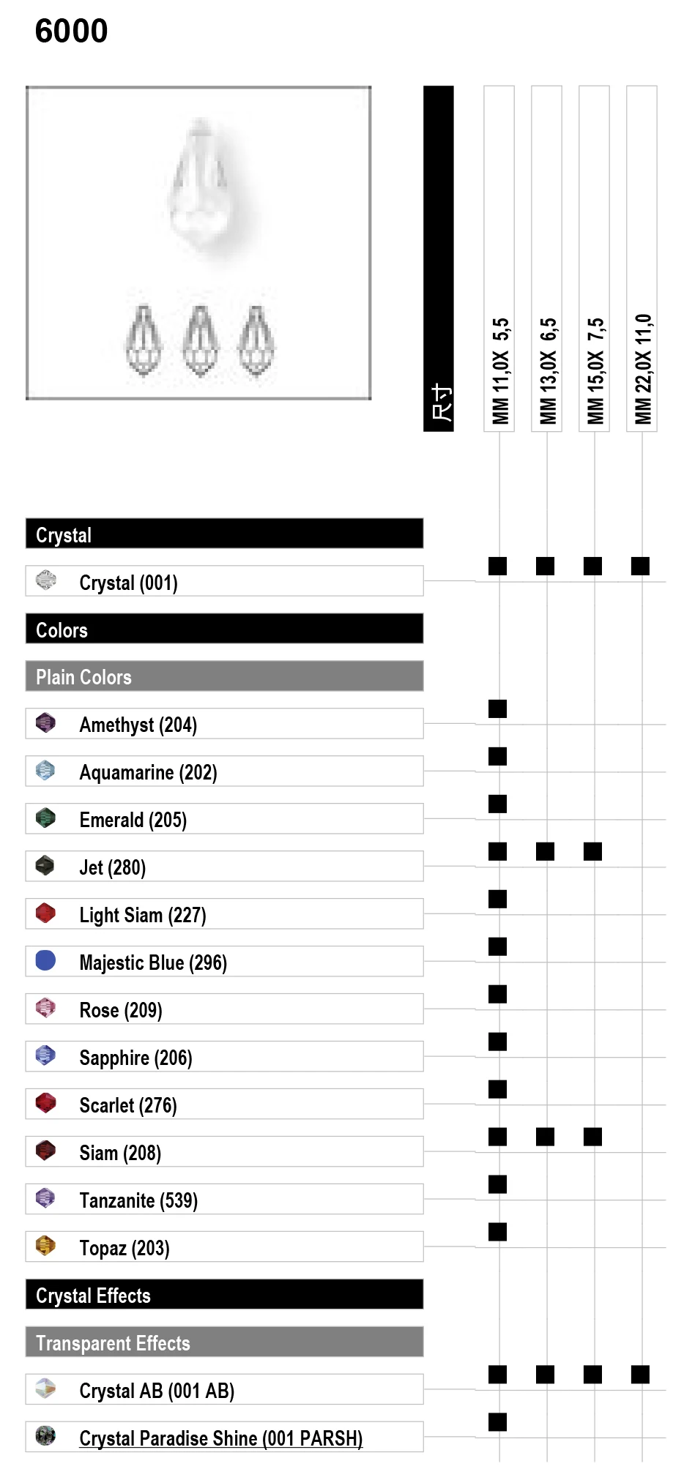Click the Light Siam (227) label
Screen dimensions: 673x1469
coord(143,915)
